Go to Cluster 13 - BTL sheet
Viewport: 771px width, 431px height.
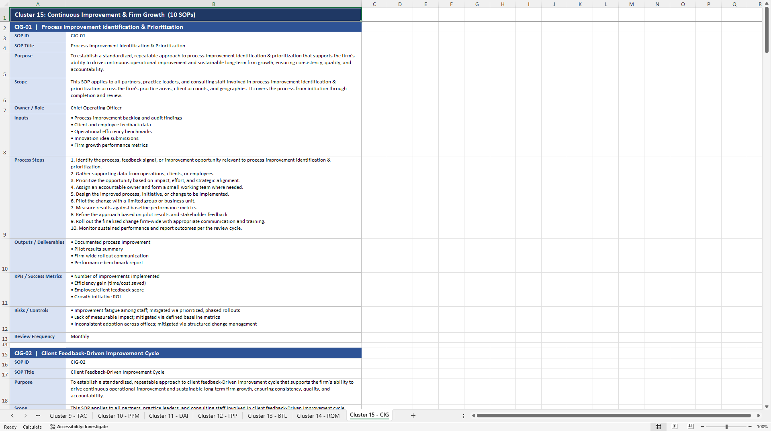click(267, 416)
